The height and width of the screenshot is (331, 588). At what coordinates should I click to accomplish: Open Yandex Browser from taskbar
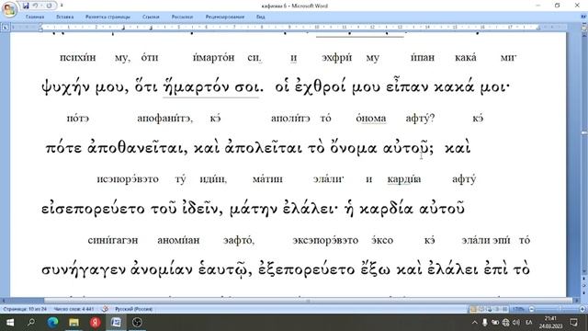pyautogui.click(x=95, y=323)
